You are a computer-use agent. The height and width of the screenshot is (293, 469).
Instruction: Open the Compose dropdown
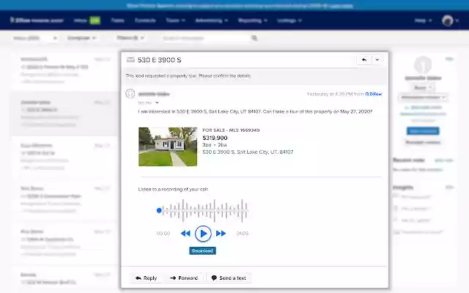(x=81, y=38)
